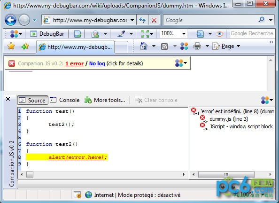Toggle the DebugBar panel button
279x203 pixels.
[47, 34]
